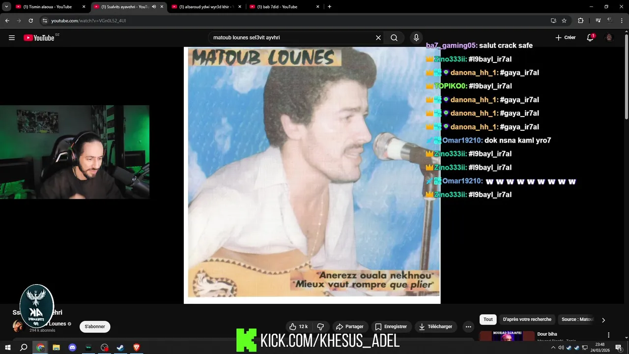Open Steam from the taskbar
Viewport: 629px width, 354px height.
coord(120,347)
